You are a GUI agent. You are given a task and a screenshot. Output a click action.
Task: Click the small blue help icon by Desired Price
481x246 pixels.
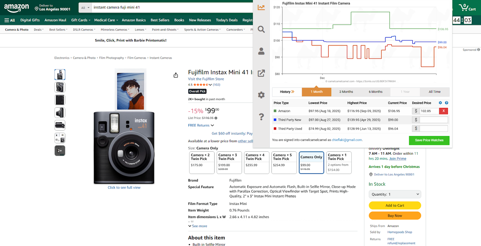pyautogui.click(x=446, y=103)
